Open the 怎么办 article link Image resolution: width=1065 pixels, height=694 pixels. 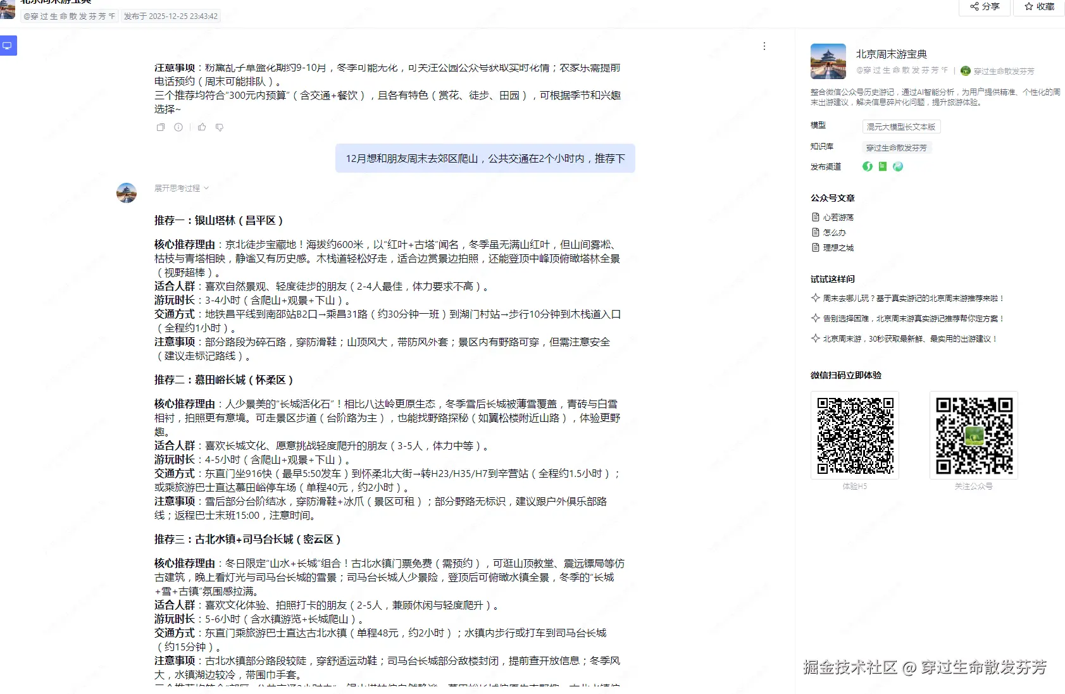point(835,232)
